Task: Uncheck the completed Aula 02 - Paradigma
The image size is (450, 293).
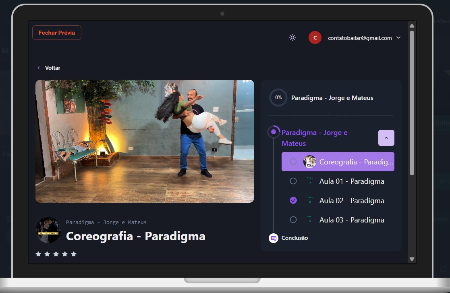Action: (293, 201)
